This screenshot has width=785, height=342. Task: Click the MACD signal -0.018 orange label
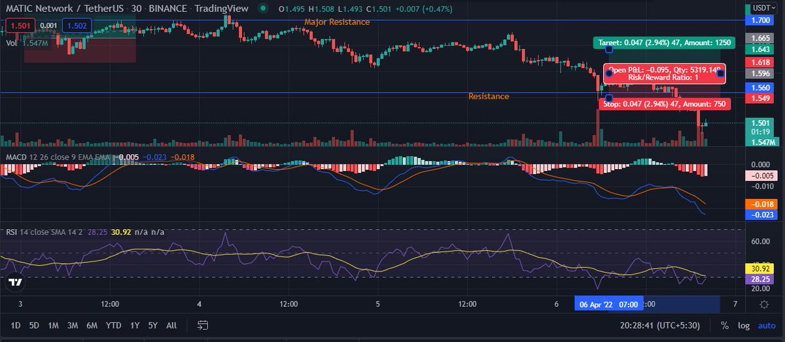click(x=761, y=204)
